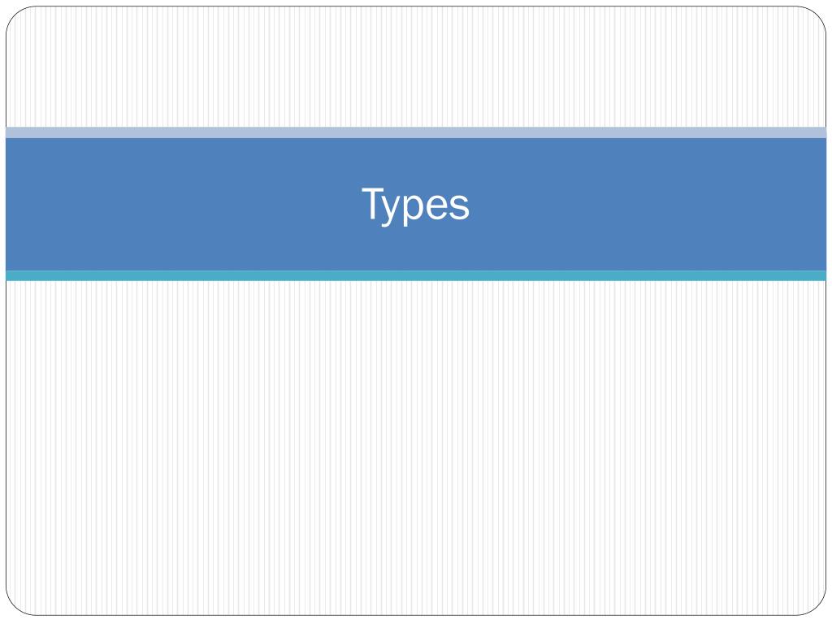Click the rounded bottom-right corner of the slide border
Image resolution: width=832 pixels, height=624 pixels.
[817, 607]
